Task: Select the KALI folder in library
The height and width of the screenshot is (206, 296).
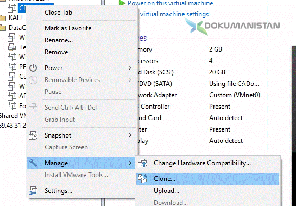Action: (x=15, y=18)
